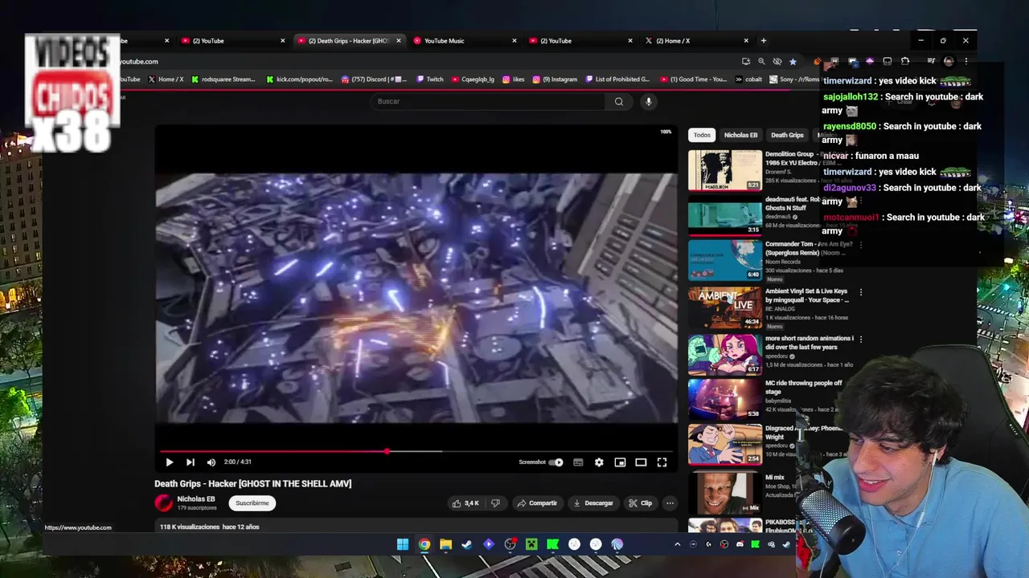Open Windows Start menu
1029x578 pixels.
(403, 544)
